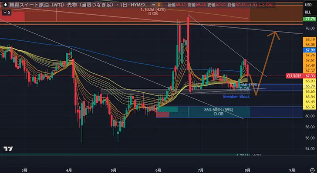Click the 始値 69.35 open value
Viewport: 317px width, 173px height.
click(176, 5)
